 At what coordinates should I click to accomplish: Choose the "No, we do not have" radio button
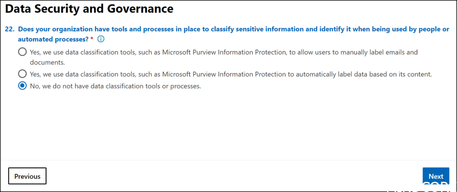[22, 86]
